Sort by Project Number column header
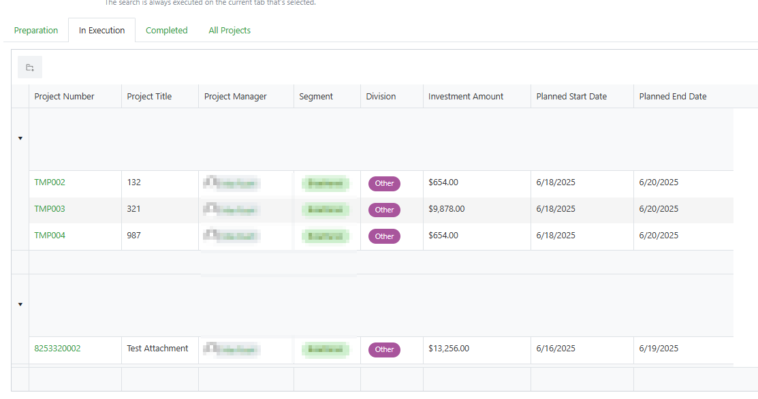This screenshot has width=758, height=399. pos(65,97)
